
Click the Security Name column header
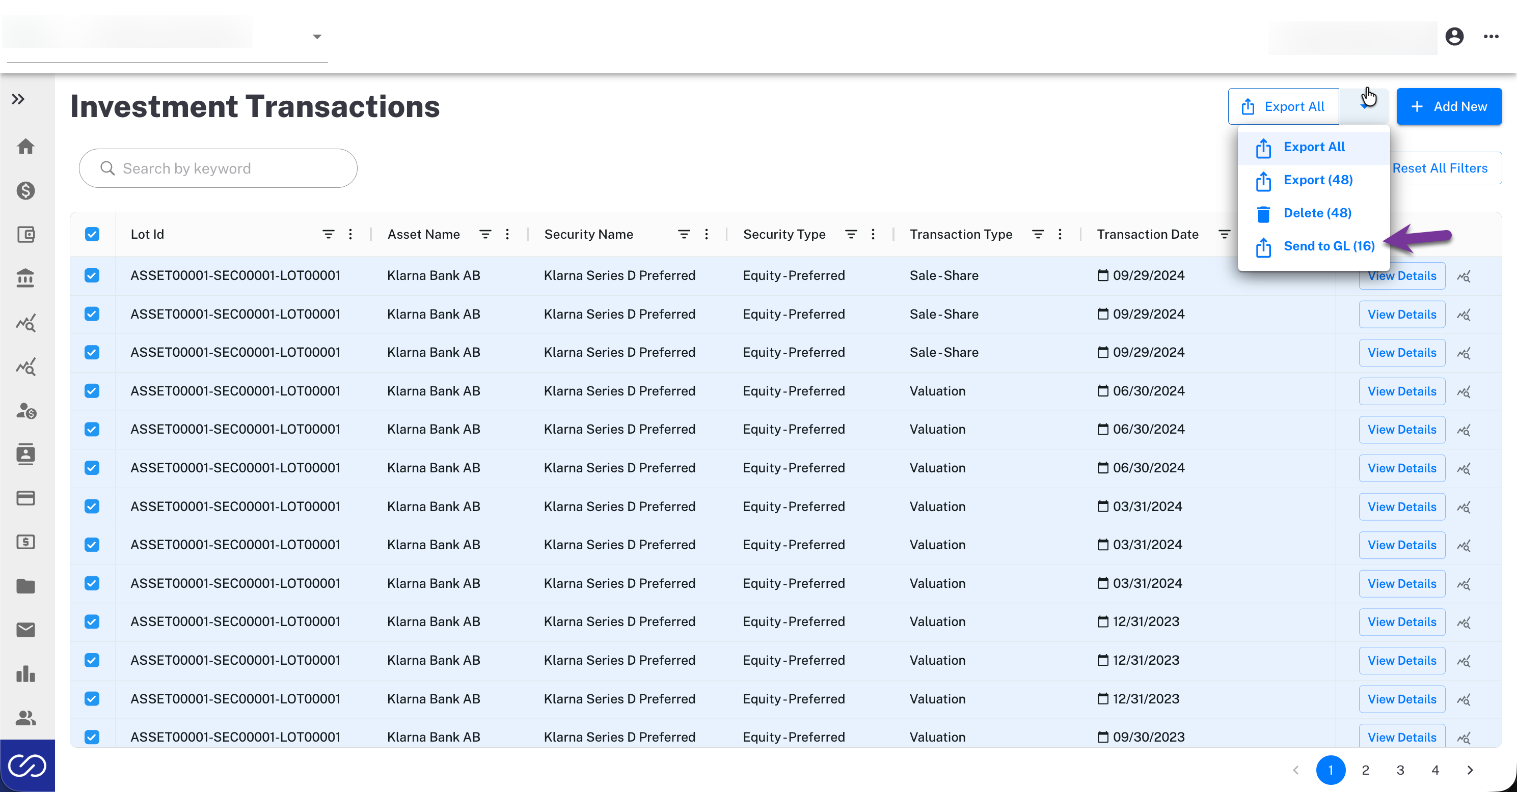(x=588, y=234)
